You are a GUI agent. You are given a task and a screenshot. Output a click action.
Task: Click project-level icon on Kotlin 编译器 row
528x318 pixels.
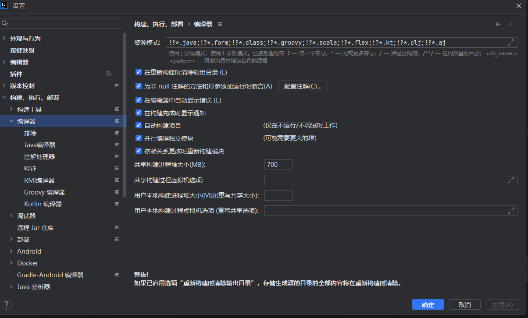(117, 204)
